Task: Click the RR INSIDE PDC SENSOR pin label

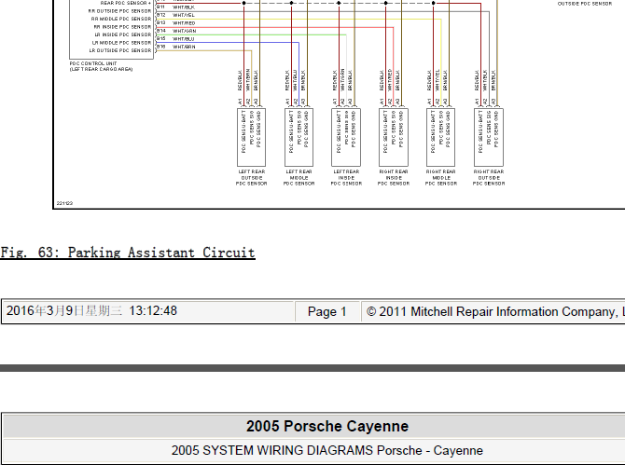Action: [x=122, y=27]
